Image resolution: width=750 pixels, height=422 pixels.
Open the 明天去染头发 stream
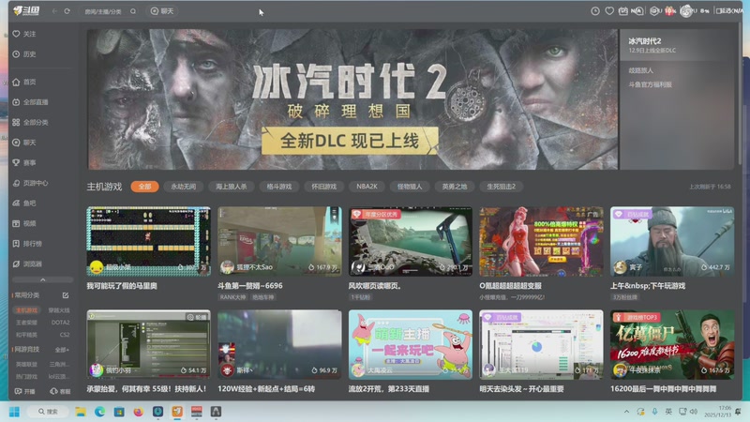pos(541,344)
